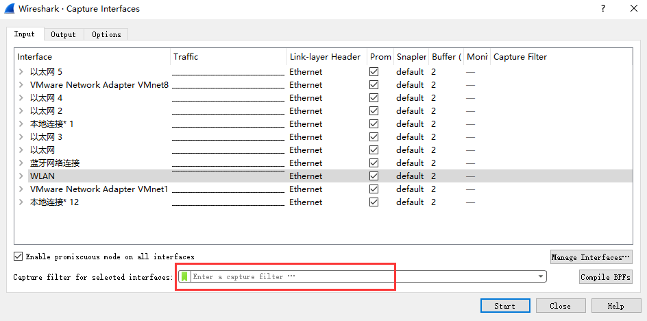Close the Capture Interfaces window with X
This screenshot has width=647, height=321.
click(x=634, y=8)
